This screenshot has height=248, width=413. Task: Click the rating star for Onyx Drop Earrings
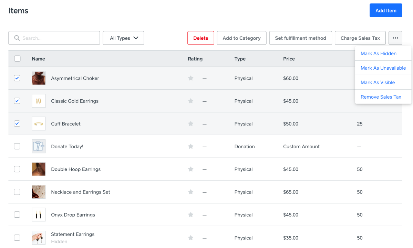(191, 215)
